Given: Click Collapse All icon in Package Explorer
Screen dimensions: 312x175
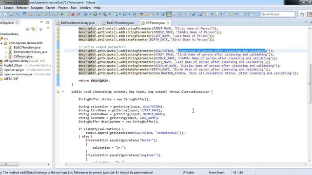Looking at the screenshot, I should coord(28,29).
